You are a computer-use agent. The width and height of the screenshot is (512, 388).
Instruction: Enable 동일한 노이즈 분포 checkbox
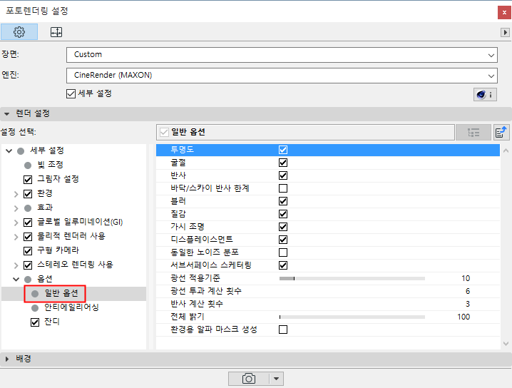(x=283, y=252)
